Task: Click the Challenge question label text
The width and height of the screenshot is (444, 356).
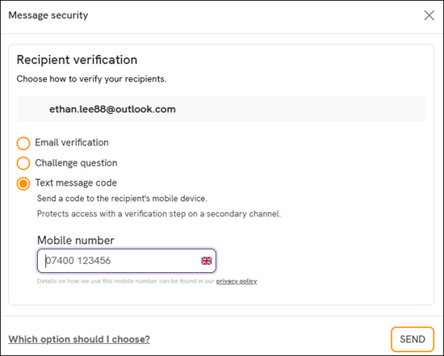Action: click(76, 163)
